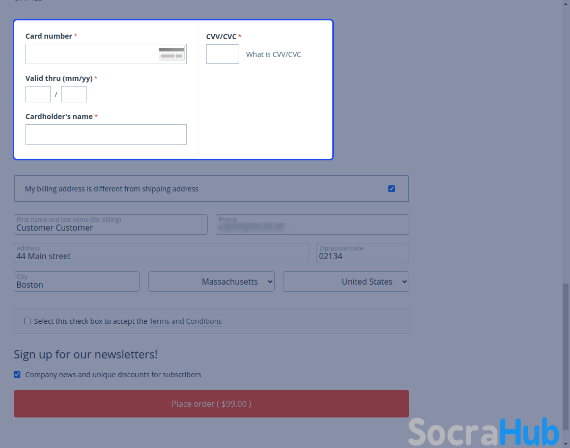This screenshot has width=570, height=448.
Task: Uncheck billing address different from shipping checkbox
Action: (x=391, y=189)
